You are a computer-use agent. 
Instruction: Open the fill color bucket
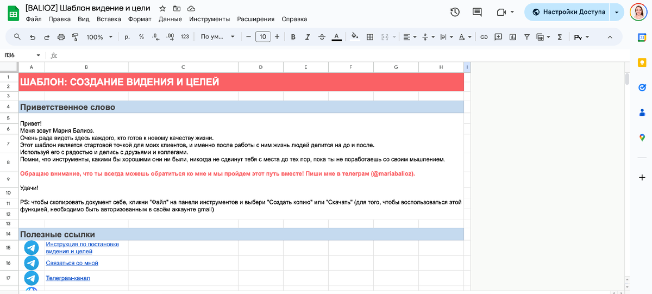coord(355,37)
